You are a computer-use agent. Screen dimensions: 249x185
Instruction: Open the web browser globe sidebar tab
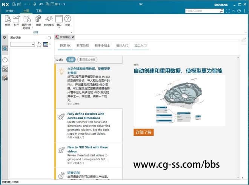(5, 49)
